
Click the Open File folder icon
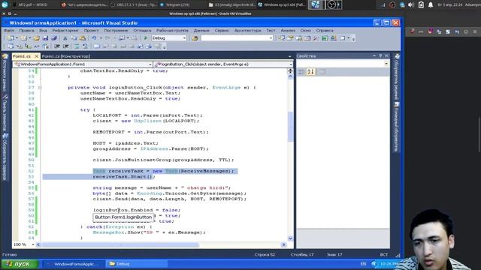(36, 38)
